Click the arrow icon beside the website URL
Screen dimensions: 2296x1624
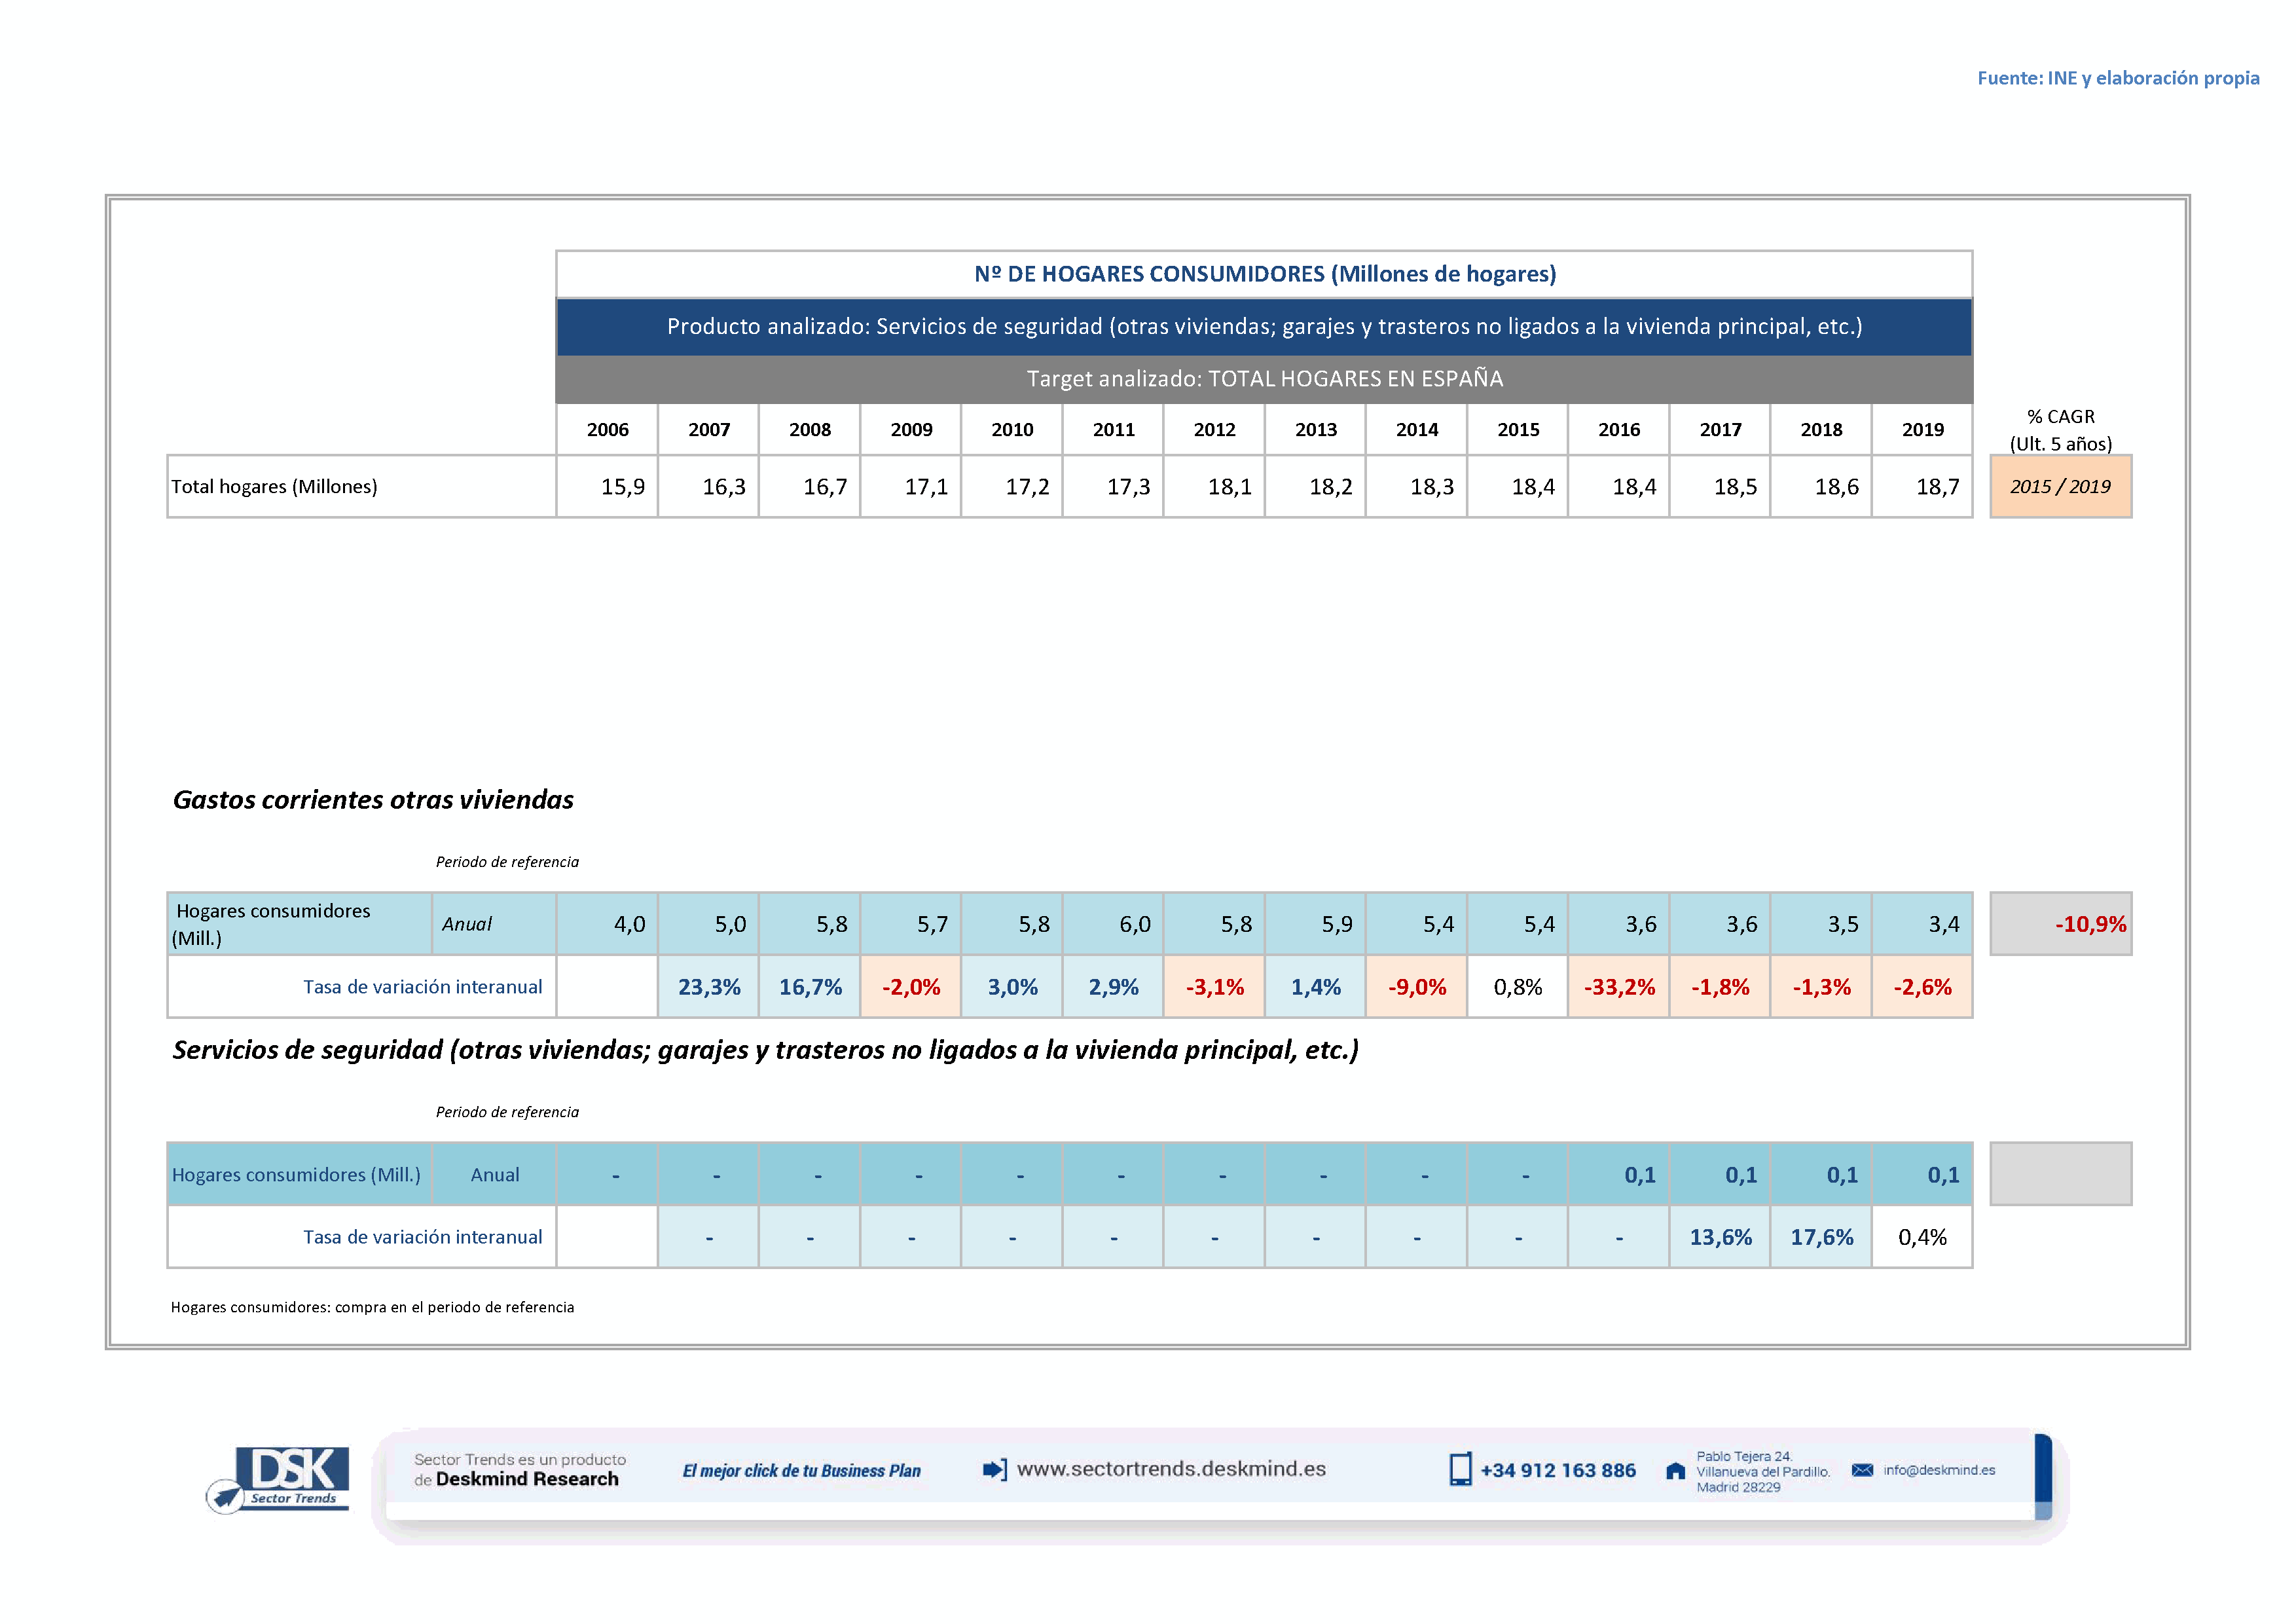994,1469
